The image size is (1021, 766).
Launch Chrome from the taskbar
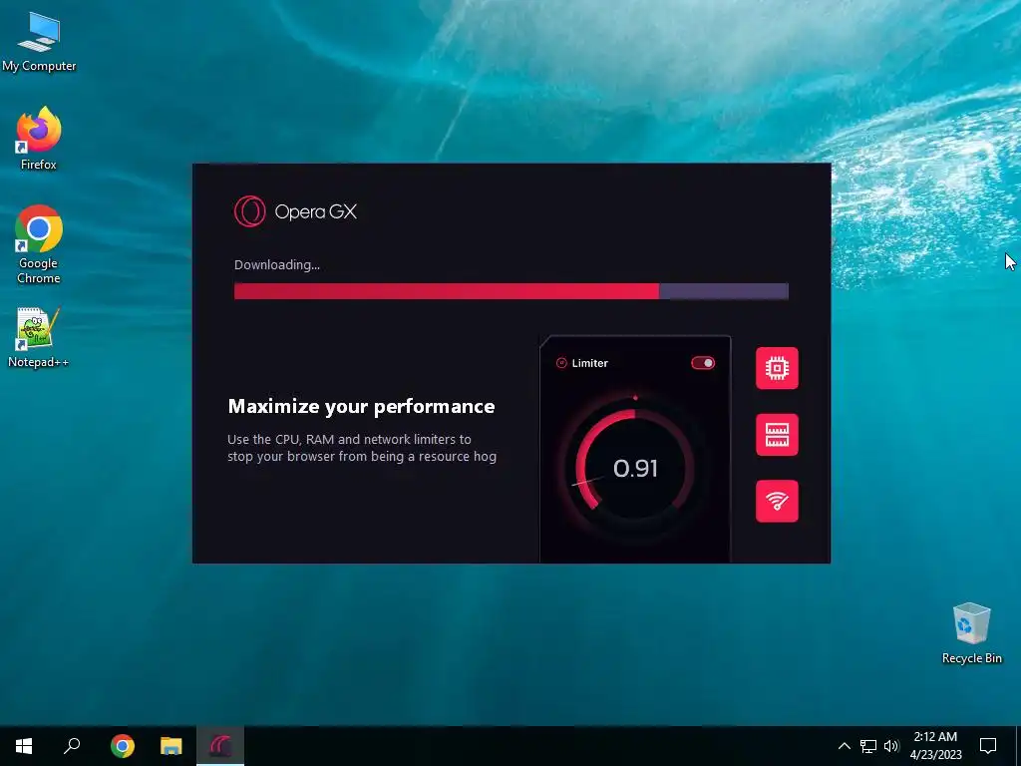click(123, 746)
